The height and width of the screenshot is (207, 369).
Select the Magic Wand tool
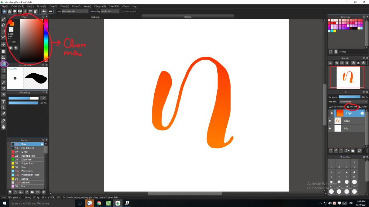(3, 83)
